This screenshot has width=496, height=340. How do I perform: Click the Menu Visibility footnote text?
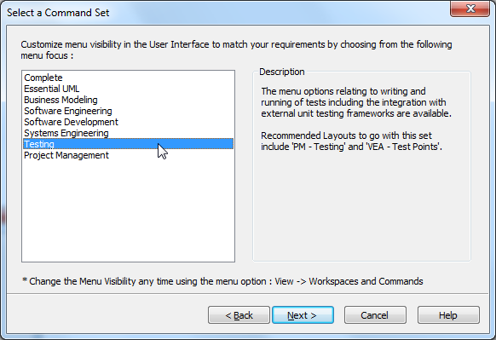pos(222,281)
